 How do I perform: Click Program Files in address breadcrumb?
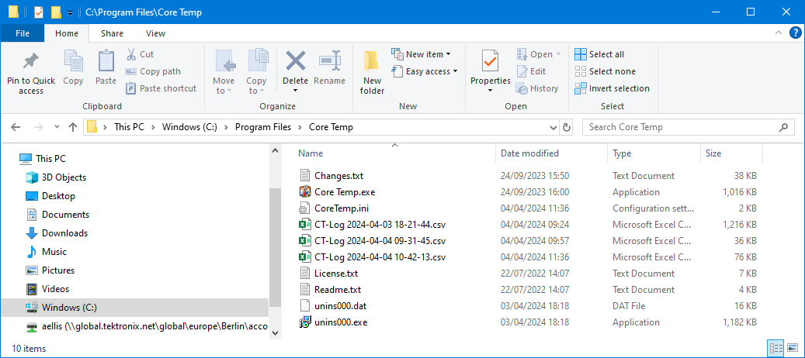[x=263, y=127]
